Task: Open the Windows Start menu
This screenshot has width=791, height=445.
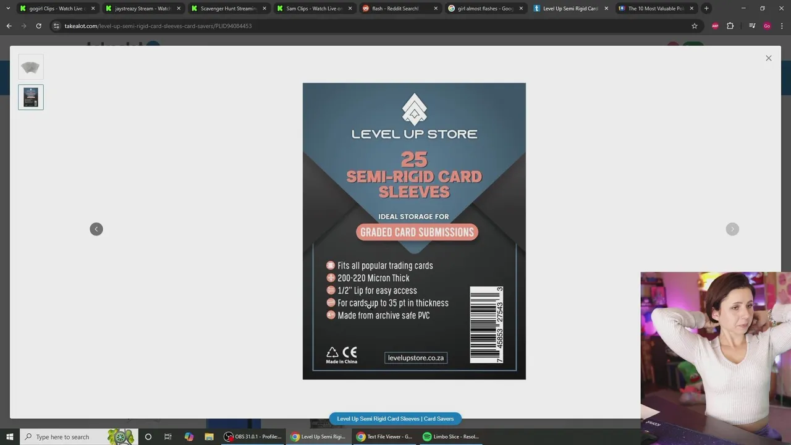Action: pyautogui.click(x=10, y=436)
